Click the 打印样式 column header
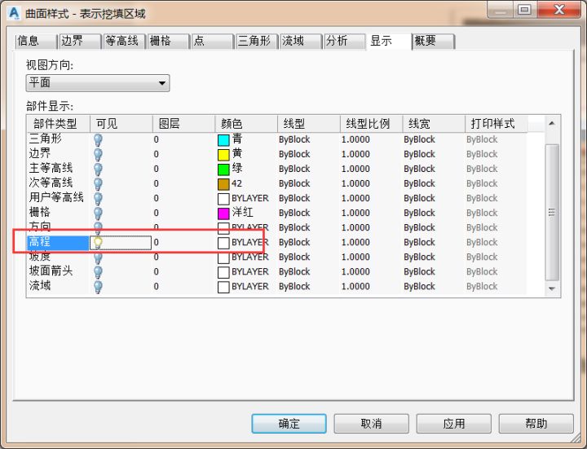 click(497, 124)
